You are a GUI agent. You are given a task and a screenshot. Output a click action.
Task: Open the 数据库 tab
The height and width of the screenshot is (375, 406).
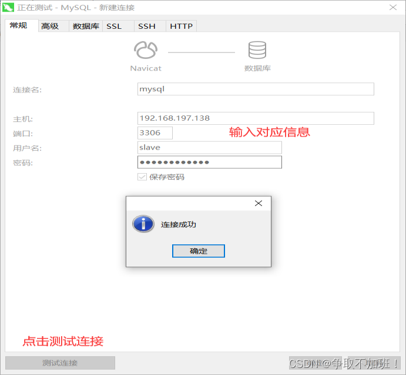(86, 26)
